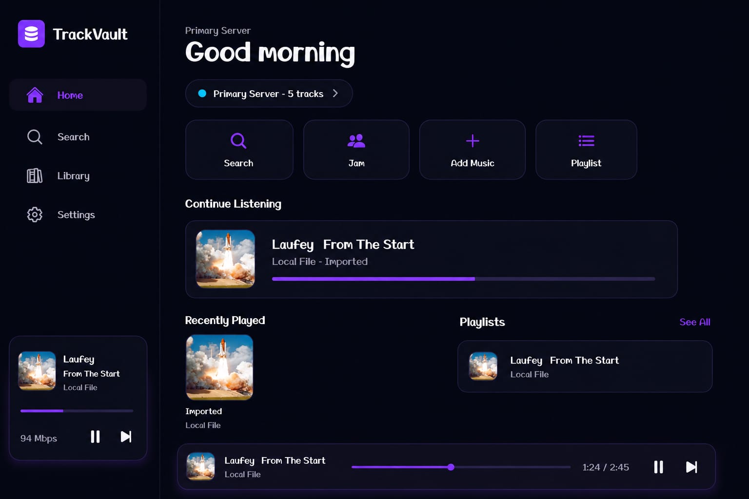
Task: Skip to next track in sidebar mini player
Action: click(126, 437)
